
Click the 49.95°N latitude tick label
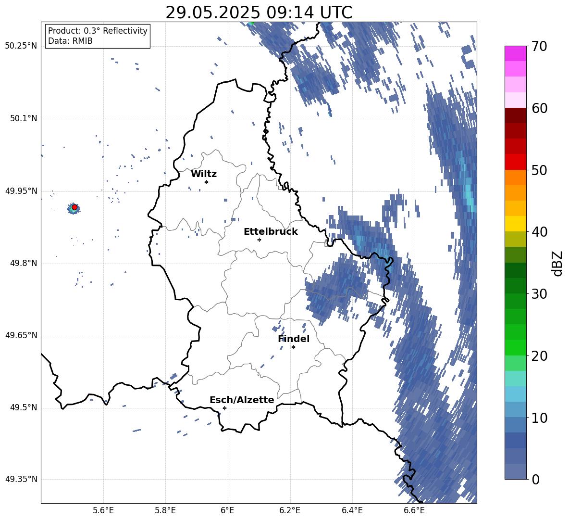coord(21,191)
